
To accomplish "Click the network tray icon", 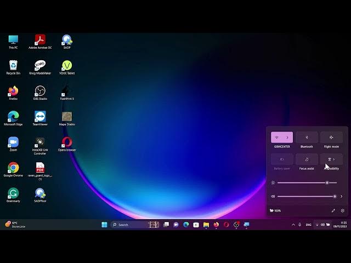I will tap(317, 225).
